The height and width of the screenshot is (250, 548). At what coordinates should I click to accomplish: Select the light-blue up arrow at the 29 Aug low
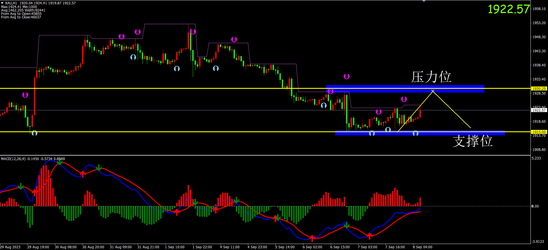(x=34, y=133)
